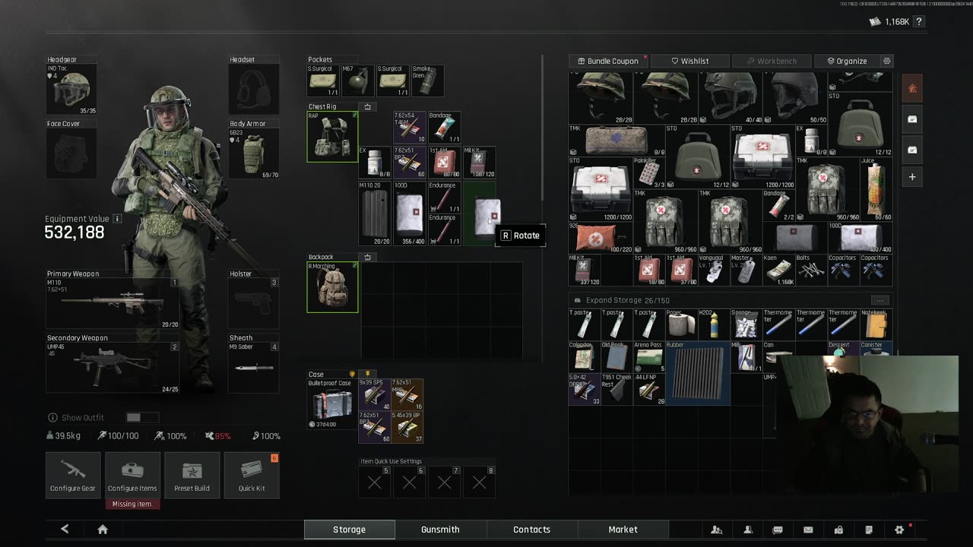Screen dimensions: 973x547
Task: Open the organize settings gear icon
Action: click(x=886, y=61)
